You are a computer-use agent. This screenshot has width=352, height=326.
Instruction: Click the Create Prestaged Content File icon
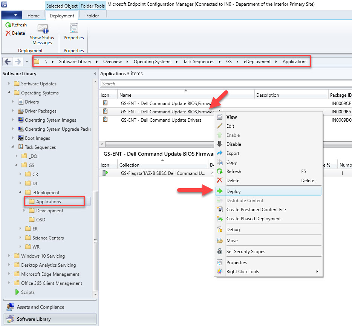point(220,209)
